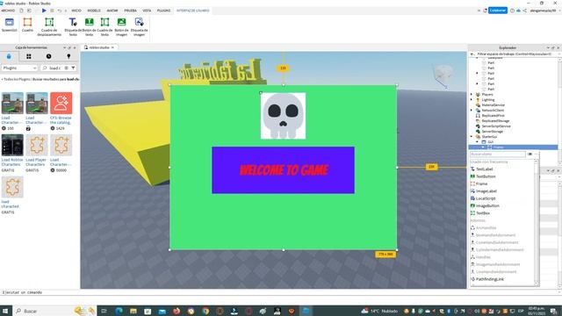Screen dimensions: 562x316
Task: Open the Toolbox search filter options
Action: click(73, 68)
